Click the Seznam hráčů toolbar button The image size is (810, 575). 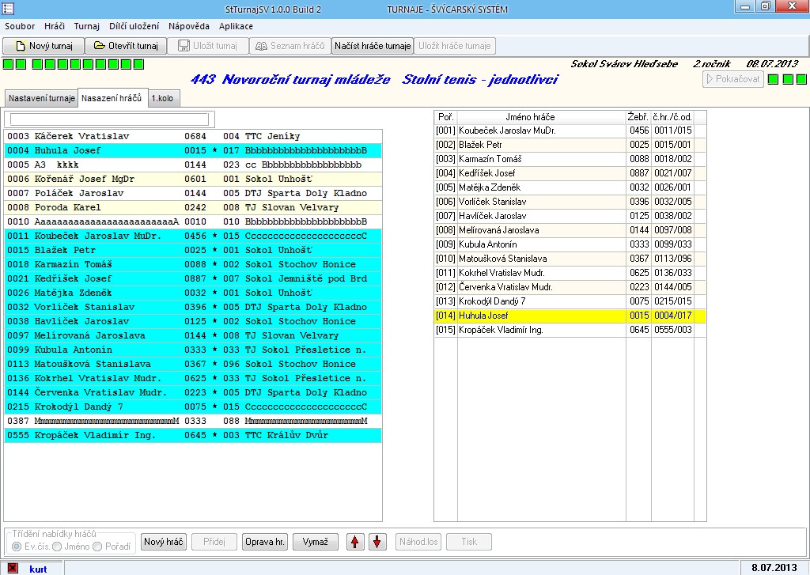290,46
